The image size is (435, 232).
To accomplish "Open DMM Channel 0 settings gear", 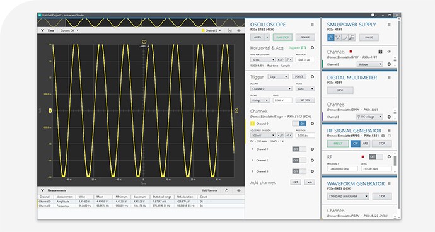I will (x=389, y=117).
